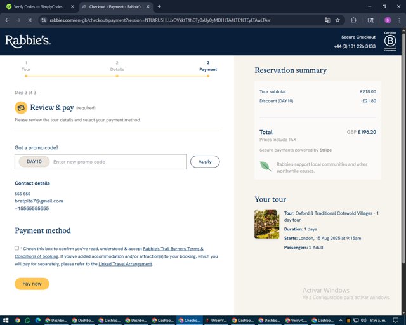Go back to the previous page

pyautogui.click(x=7, y=20)
